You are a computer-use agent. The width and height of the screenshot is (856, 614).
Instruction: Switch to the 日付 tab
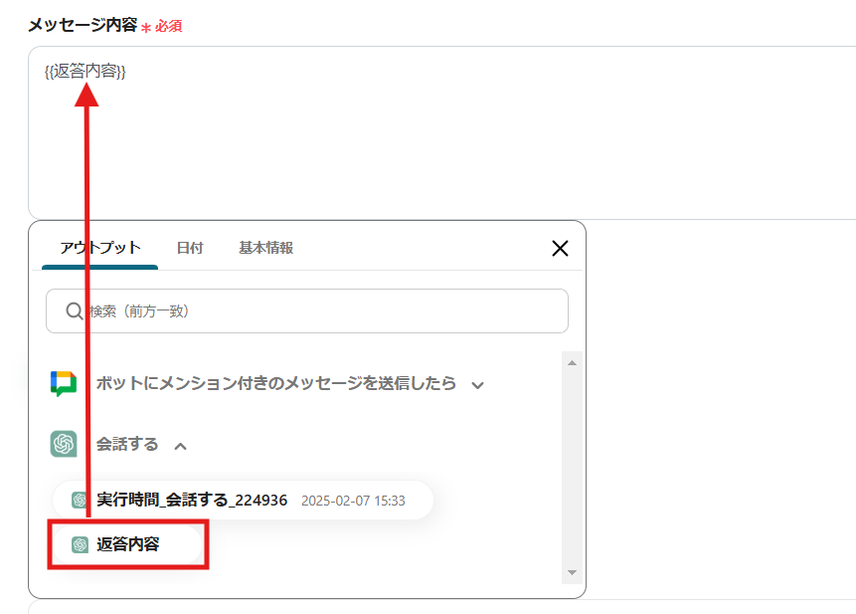[x=190, y=248]
